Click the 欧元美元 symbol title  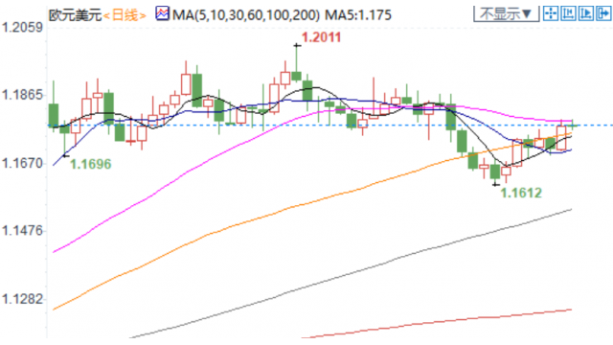click(75, 15)
